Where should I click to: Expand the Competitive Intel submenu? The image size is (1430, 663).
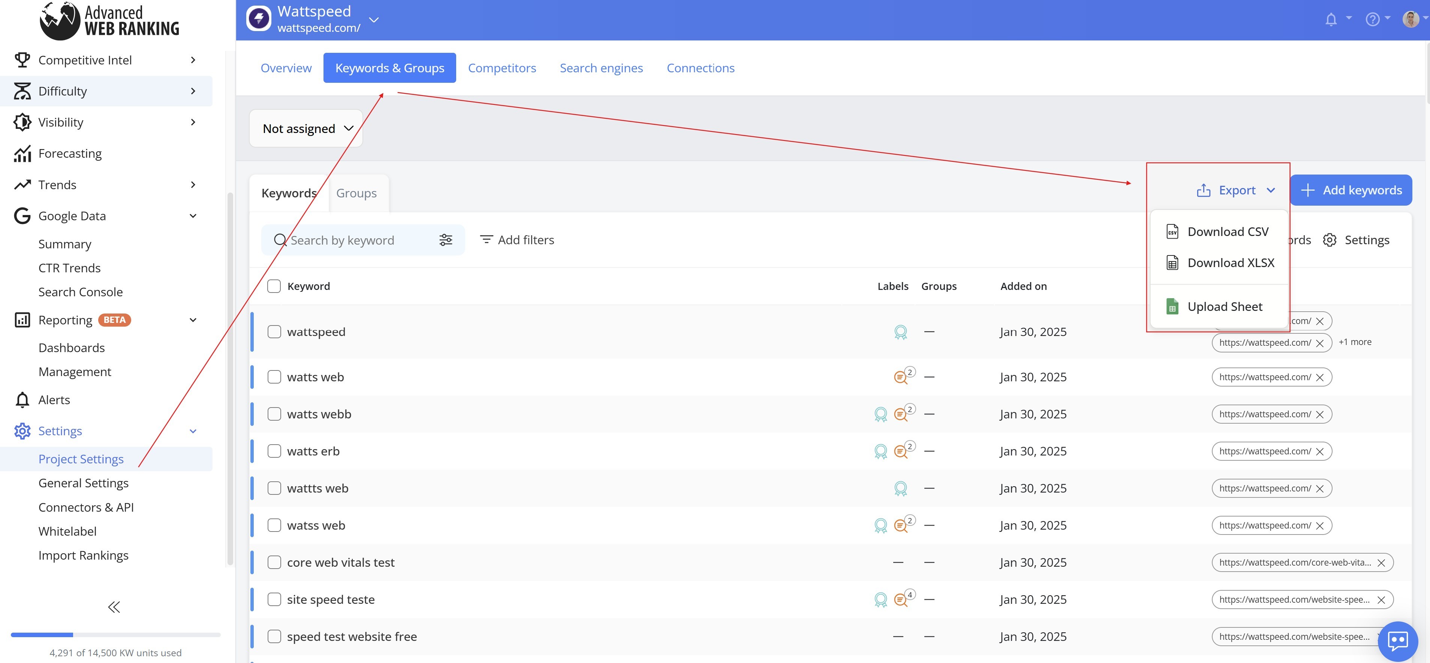point(193,60)
